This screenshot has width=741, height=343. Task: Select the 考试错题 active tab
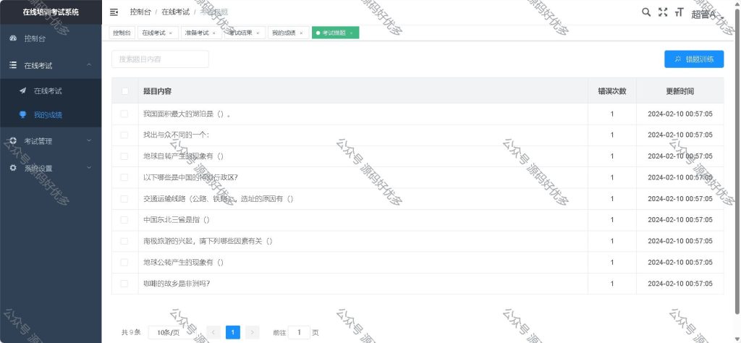pos(335,33)
